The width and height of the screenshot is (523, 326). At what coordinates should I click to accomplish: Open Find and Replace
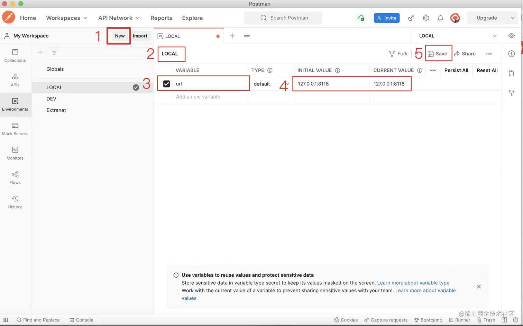[x=38, y=320]
